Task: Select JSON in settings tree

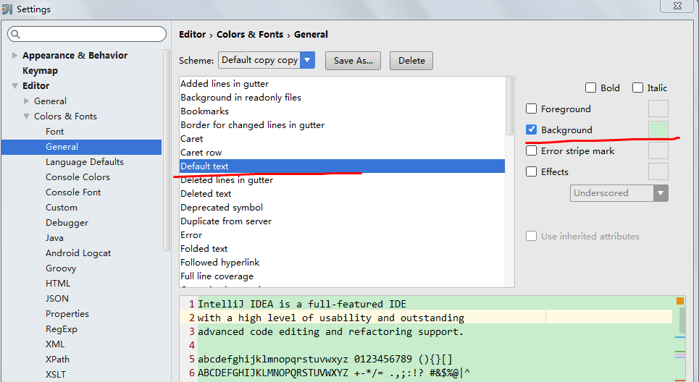Action: (57, 298)
